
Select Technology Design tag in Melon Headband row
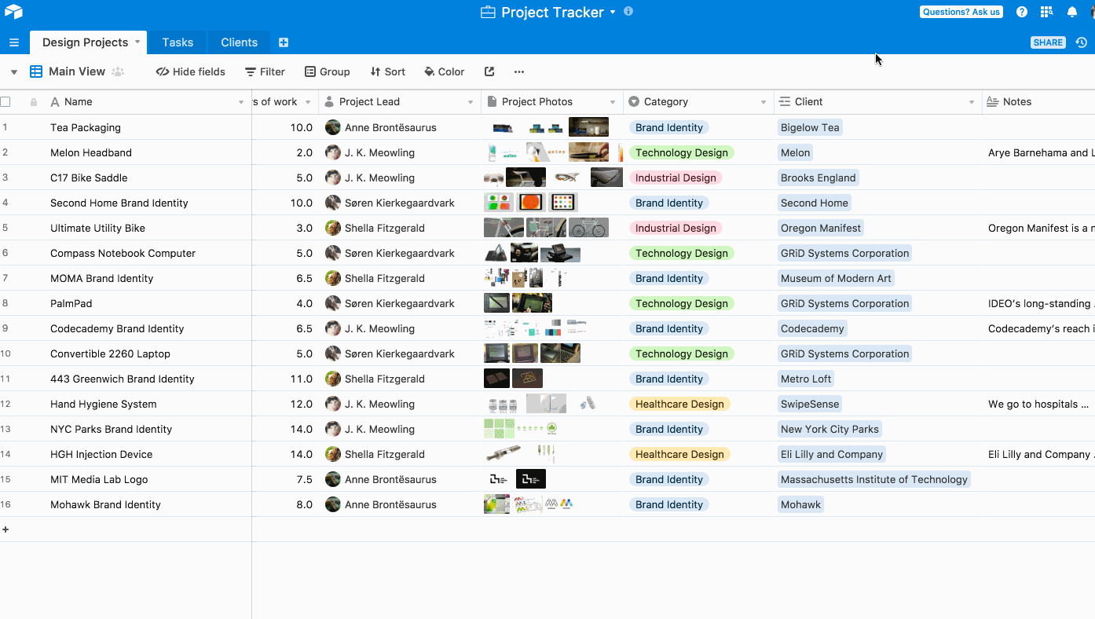(x=682, y=152)
